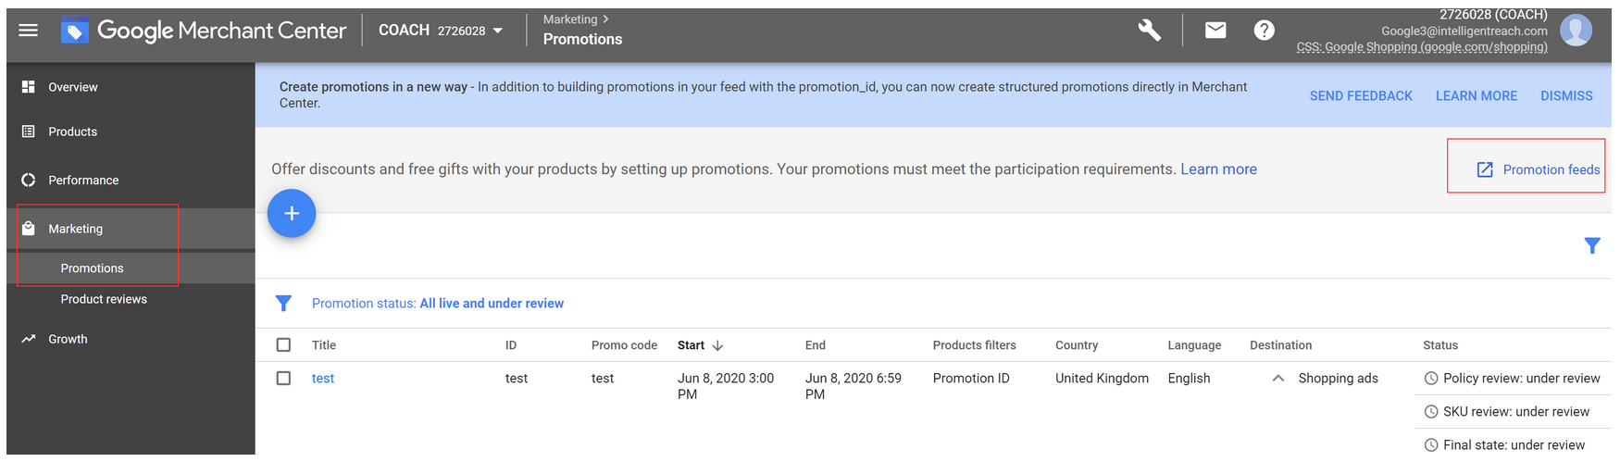Click the funnel icon beside Promotion status
This screenshot has height=474, width=1620.
(x=284, y=304)
